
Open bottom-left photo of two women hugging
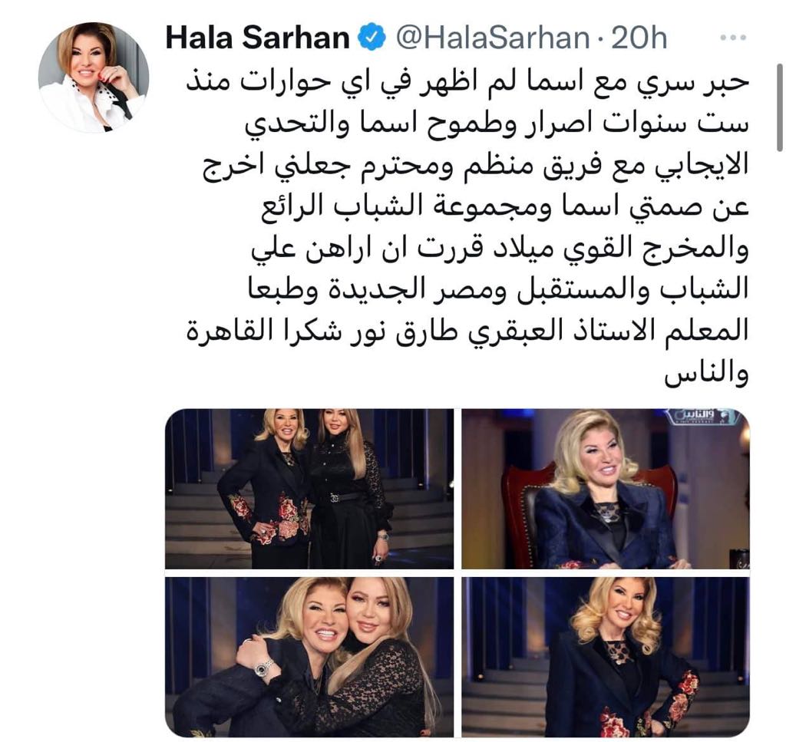309,657
